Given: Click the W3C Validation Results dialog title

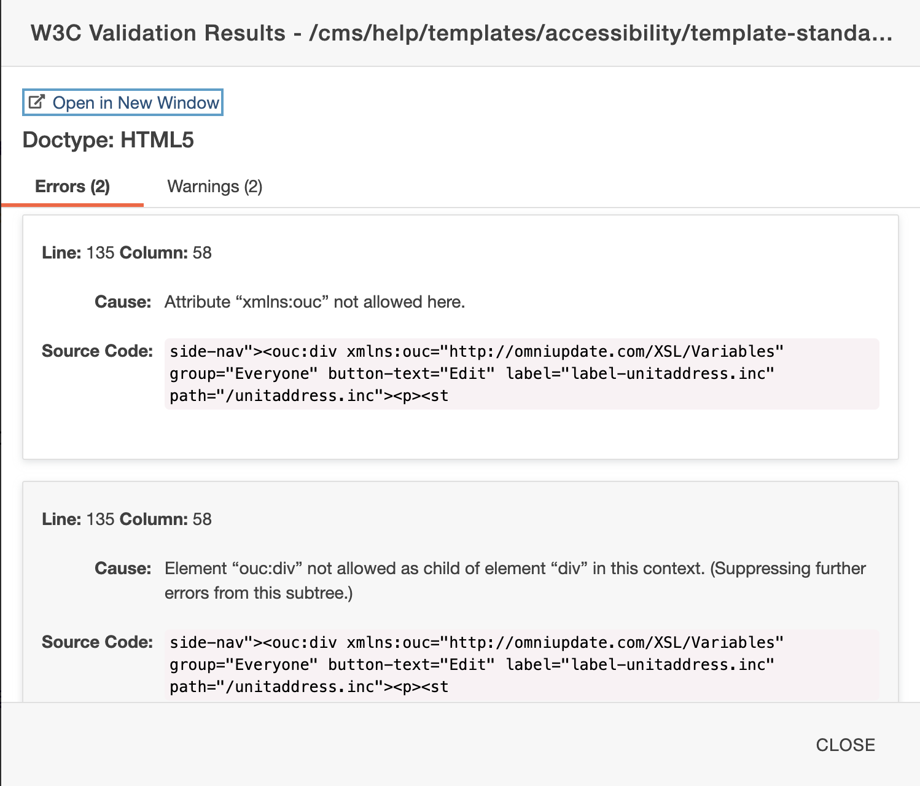Looking at the screenshot, I should [461, 33].
